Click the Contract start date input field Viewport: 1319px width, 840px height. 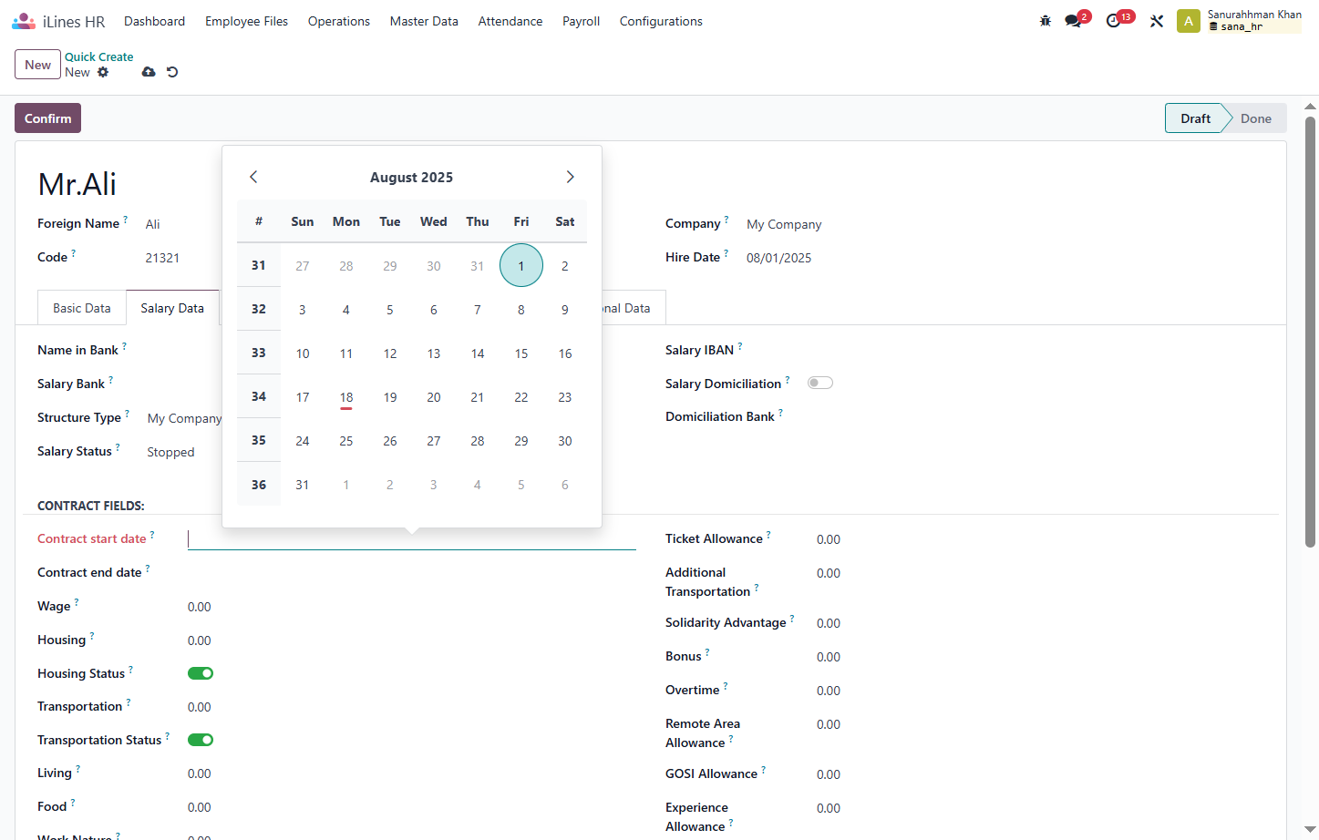[412, 539]
